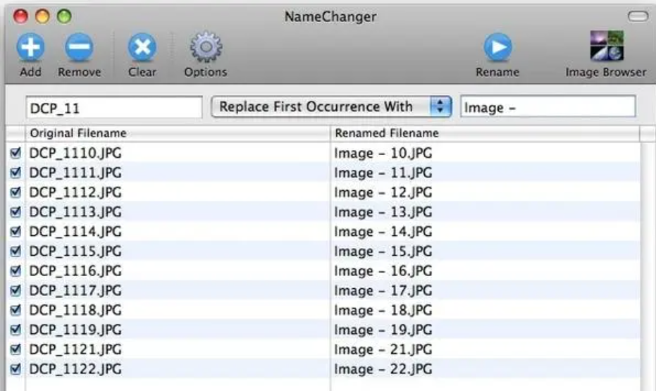Click the Renamed Filename column header
This screenshot has height=391, width=656.
485,133
